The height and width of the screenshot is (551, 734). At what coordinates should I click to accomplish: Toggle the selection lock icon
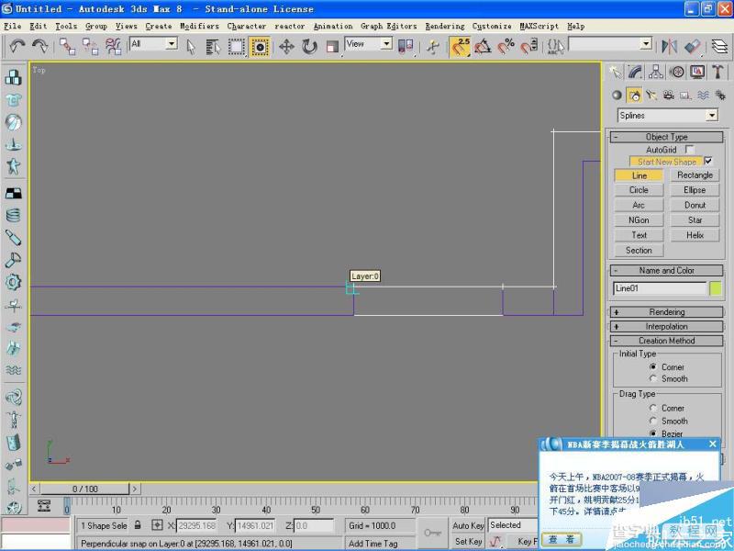(138, 525)
